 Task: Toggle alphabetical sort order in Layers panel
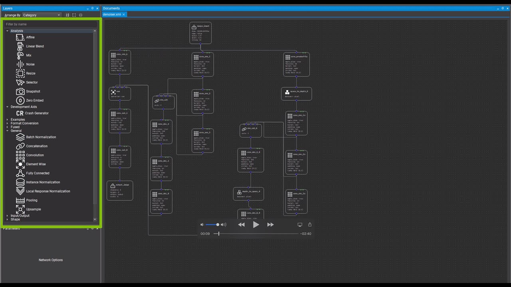click(67, 15)
